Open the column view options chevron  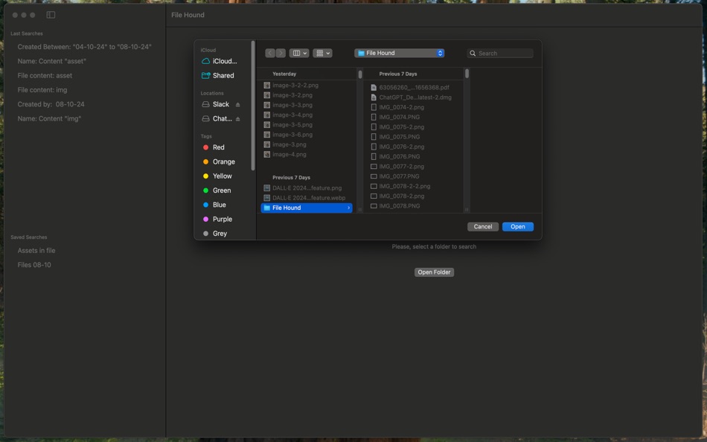coord(304,53)
